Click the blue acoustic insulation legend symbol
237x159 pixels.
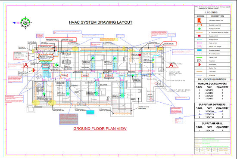pos(200,50)
